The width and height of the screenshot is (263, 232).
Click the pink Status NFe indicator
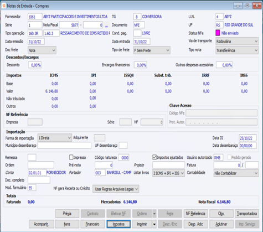[218, 33]
